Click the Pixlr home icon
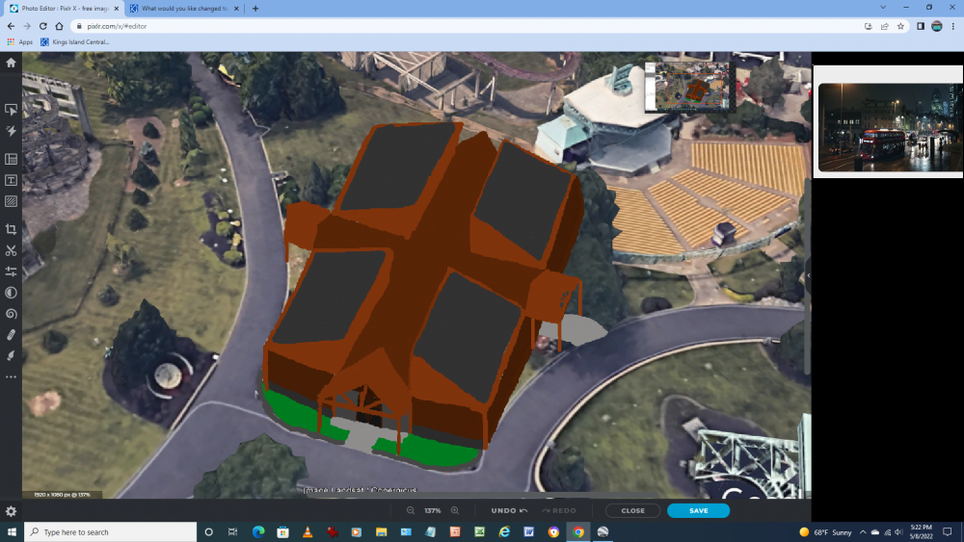Viewport: 964px width, 542px height. (x=11, y=63)
